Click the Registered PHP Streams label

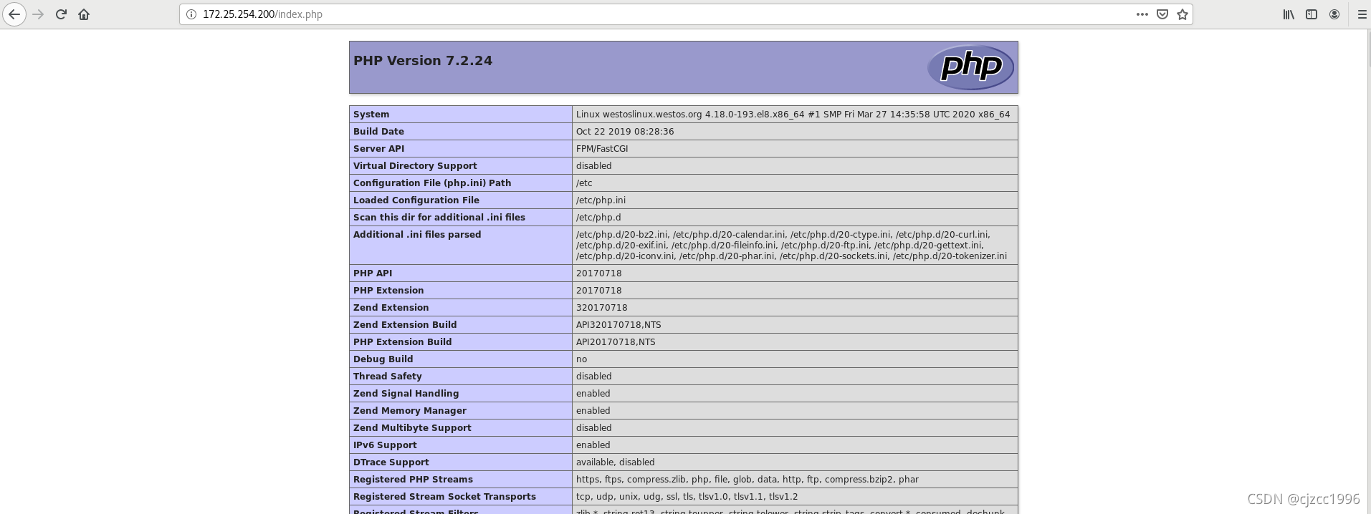point(413,480)
